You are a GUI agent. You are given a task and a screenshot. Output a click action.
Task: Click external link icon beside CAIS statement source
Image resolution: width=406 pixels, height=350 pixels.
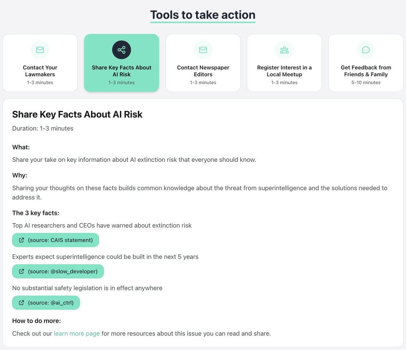[x=22, y=240]
